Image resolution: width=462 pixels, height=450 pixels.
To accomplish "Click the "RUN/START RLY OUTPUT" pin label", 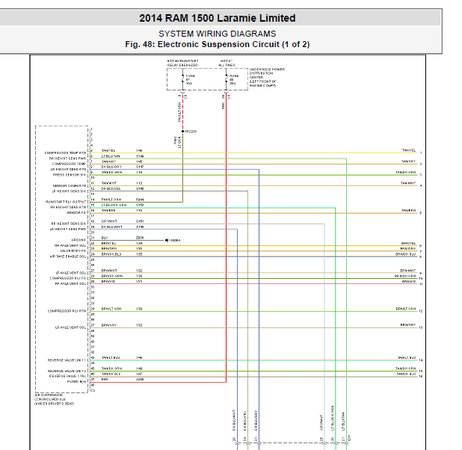I will coord(66,202).
